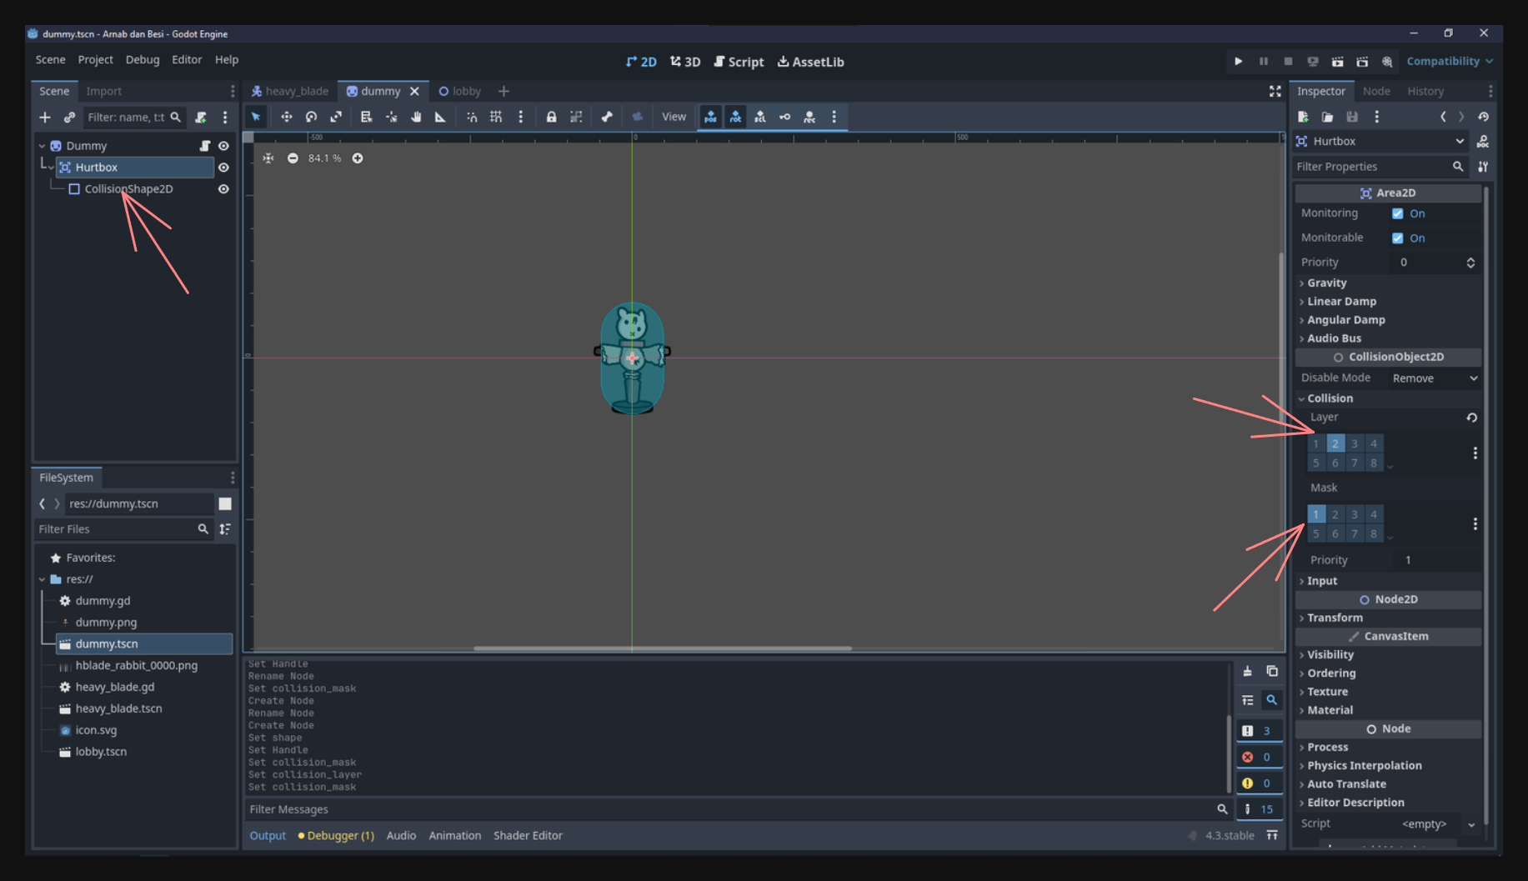Open Hurtbox documentation icon in Inspector
Viewport: 1528px width, 881px height.
1483,142
